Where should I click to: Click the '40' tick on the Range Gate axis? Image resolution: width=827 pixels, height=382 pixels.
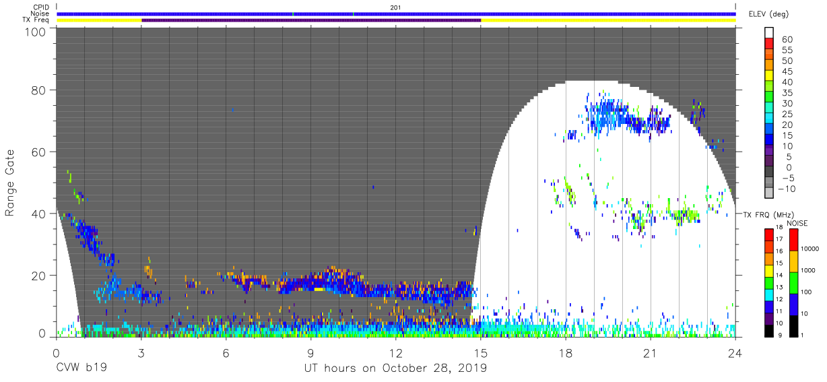(x=39, y=213)
